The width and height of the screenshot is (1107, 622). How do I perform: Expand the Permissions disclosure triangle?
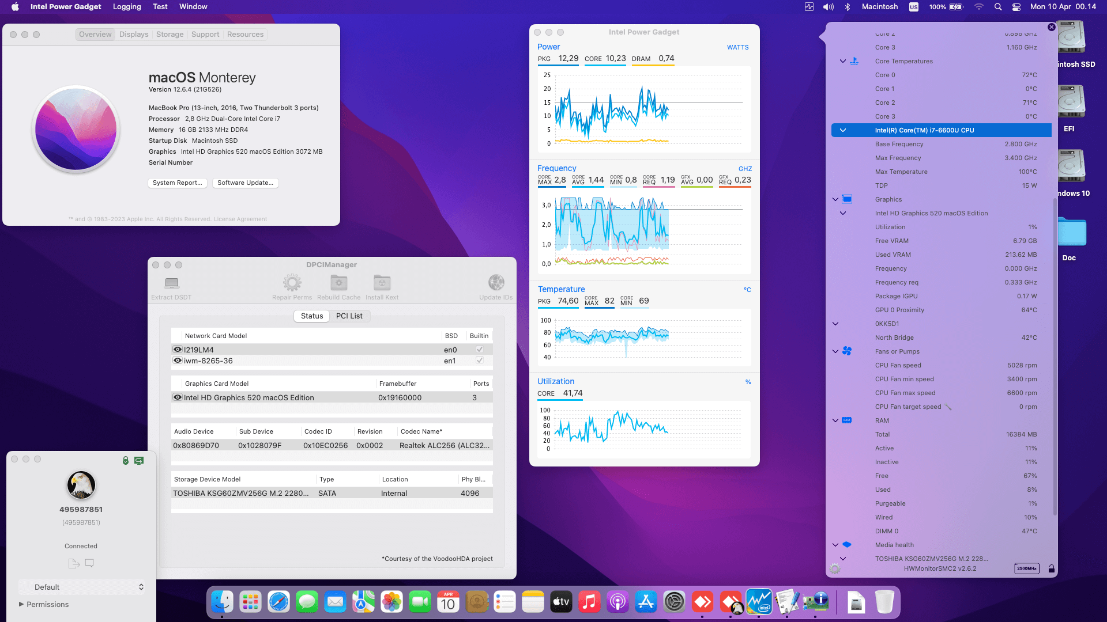coord(21,604)
